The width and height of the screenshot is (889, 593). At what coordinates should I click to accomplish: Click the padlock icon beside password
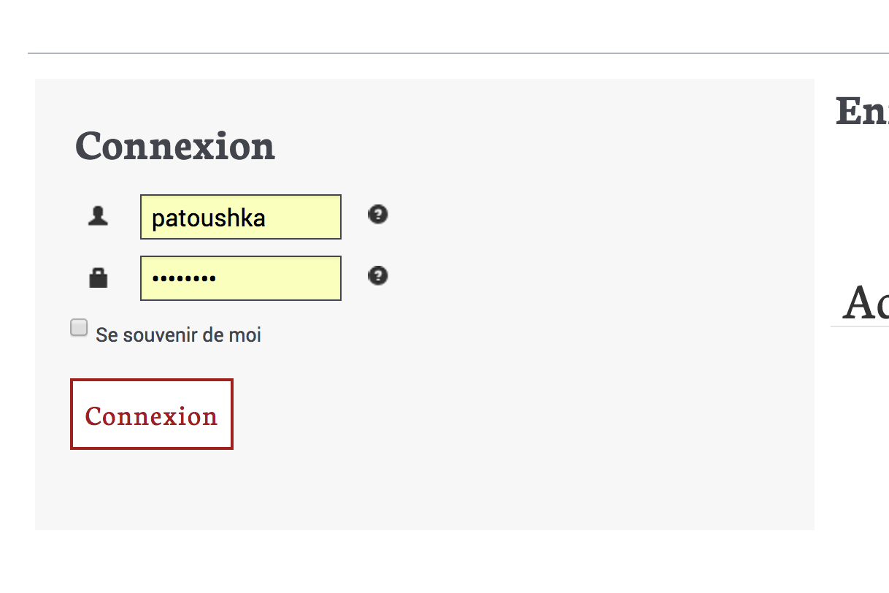tap(98, 278)
